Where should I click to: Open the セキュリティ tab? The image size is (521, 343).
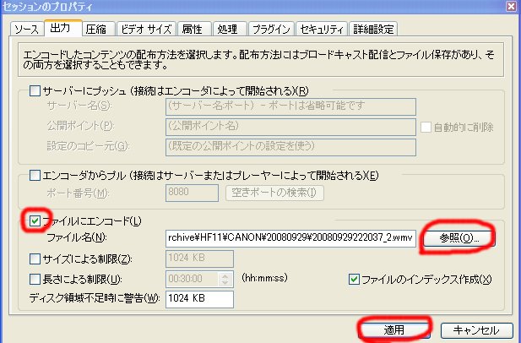(322, 30)
